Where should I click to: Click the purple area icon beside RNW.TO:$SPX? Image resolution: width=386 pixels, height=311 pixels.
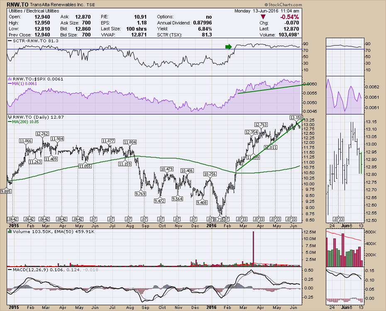point(10,79)
